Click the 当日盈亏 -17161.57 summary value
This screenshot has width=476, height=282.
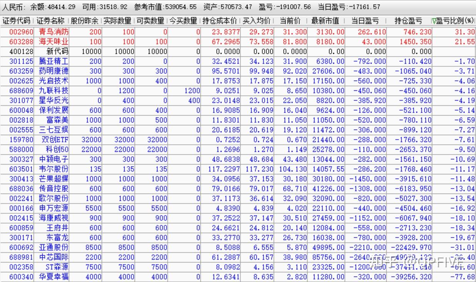349,7
